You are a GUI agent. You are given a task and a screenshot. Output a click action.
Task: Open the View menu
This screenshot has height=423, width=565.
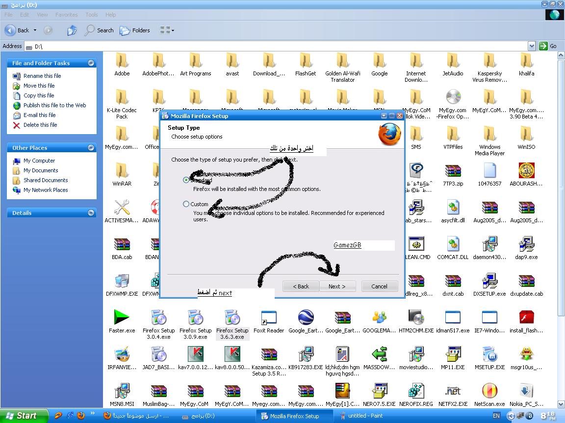[x=42, y=15]
